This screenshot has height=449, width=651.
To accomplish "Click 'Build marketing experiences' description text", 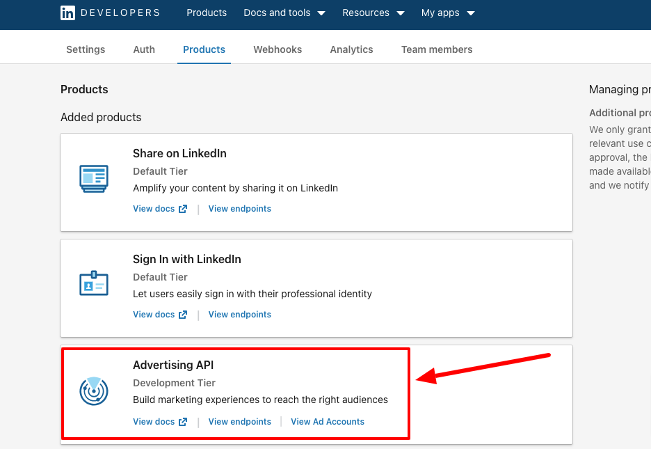I will click(260, 400).
